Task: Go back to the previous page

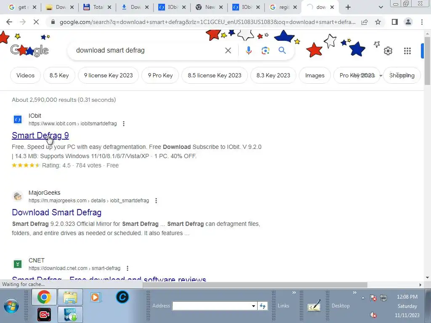Action: [x=9, y=22]
